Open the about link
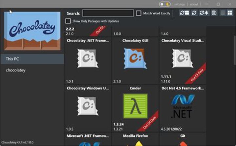Screen dimensions: 236x146 pos(194,4)
